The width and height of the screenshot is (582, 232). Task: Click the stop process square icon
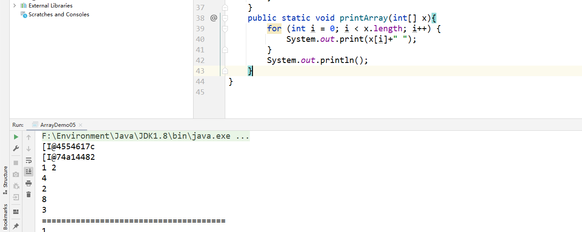coord(16,163)
